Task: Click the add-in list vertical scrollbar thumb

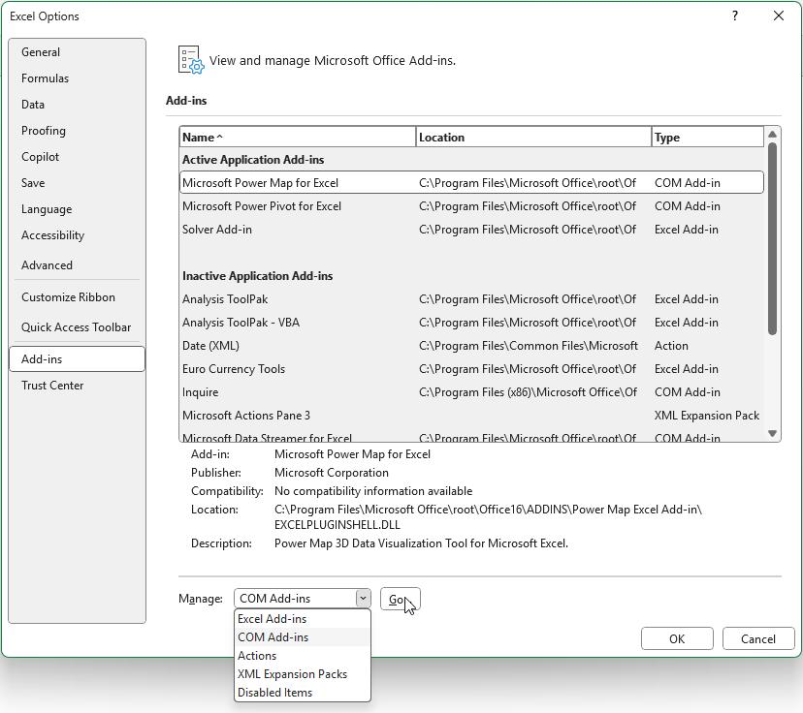Action: coord(772,239)
